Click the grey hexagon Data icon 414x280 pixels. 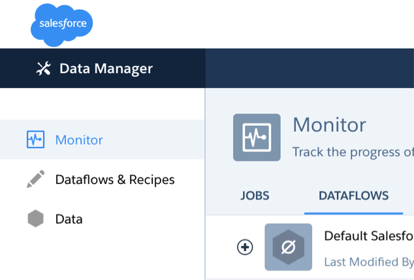pos(36,219)
